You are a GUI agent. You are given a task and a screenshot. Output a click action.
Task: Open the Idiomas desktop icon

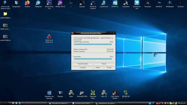coord(181,4)
